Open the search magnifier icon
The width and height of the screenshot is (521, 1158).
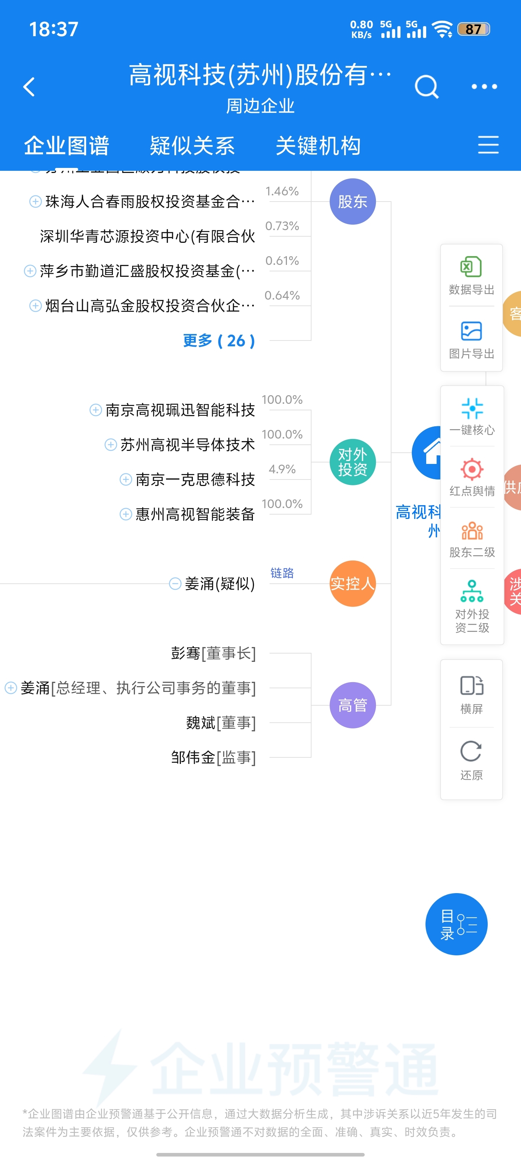(x=426, y=86)
